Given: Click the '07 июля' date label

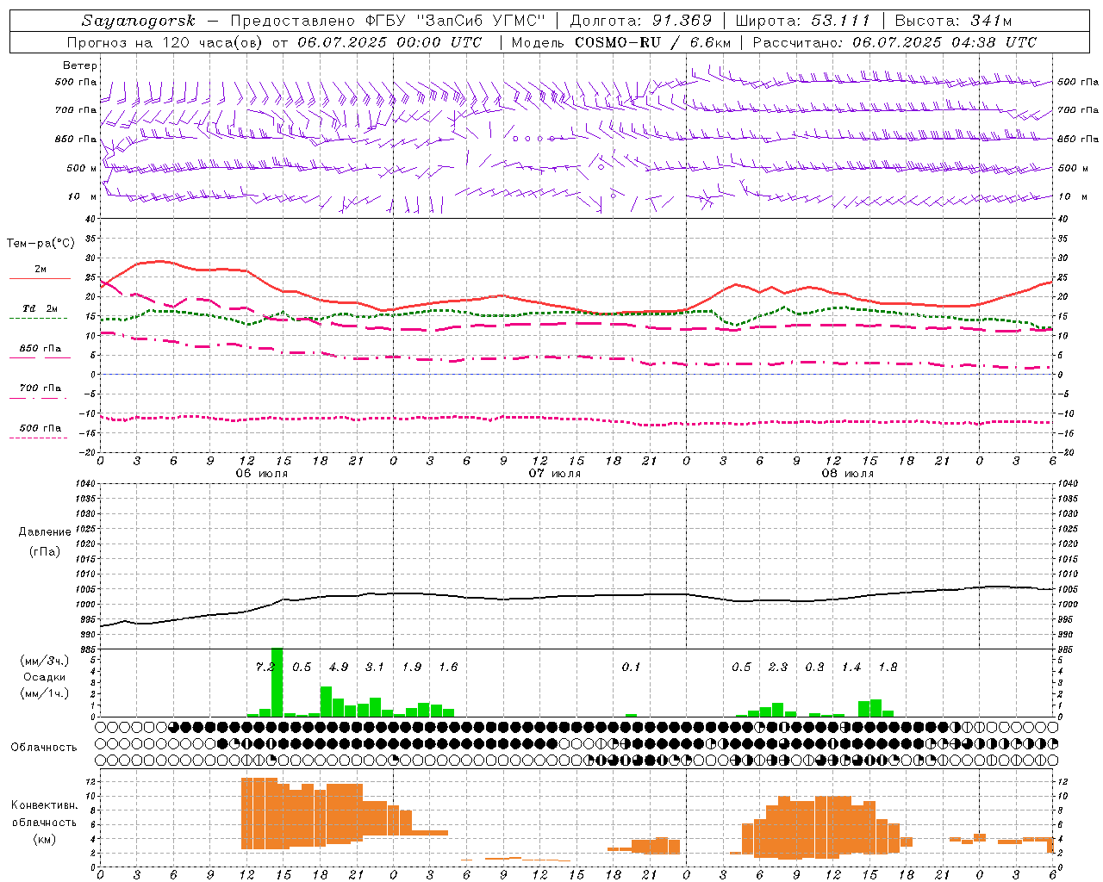Looking at the screenshot, I should coord(555,474).
